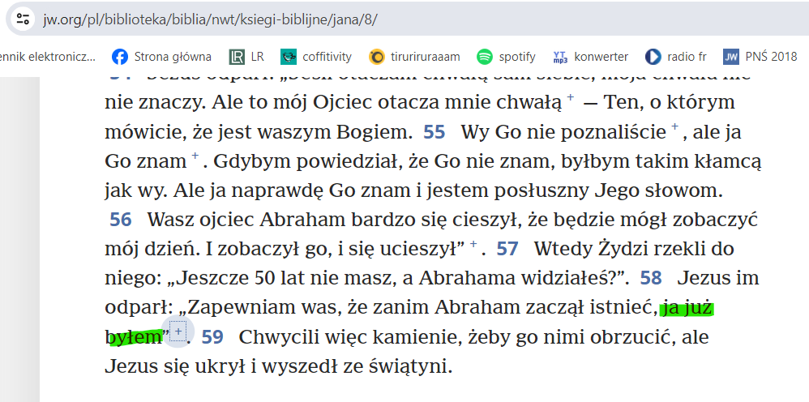Expand cross-reference plus after "poznaliście"
Viewport: 809px width, 402px height.
click(x=674, y=128)
